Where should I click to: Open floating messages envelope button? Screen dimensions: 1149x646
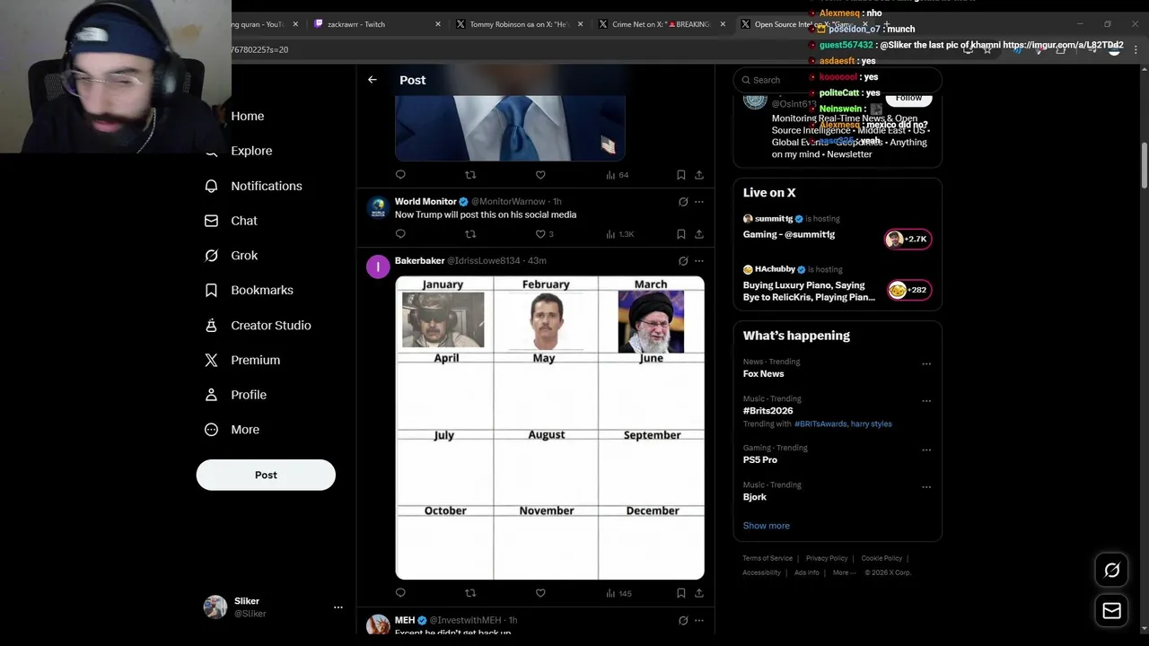(1112, 611)
